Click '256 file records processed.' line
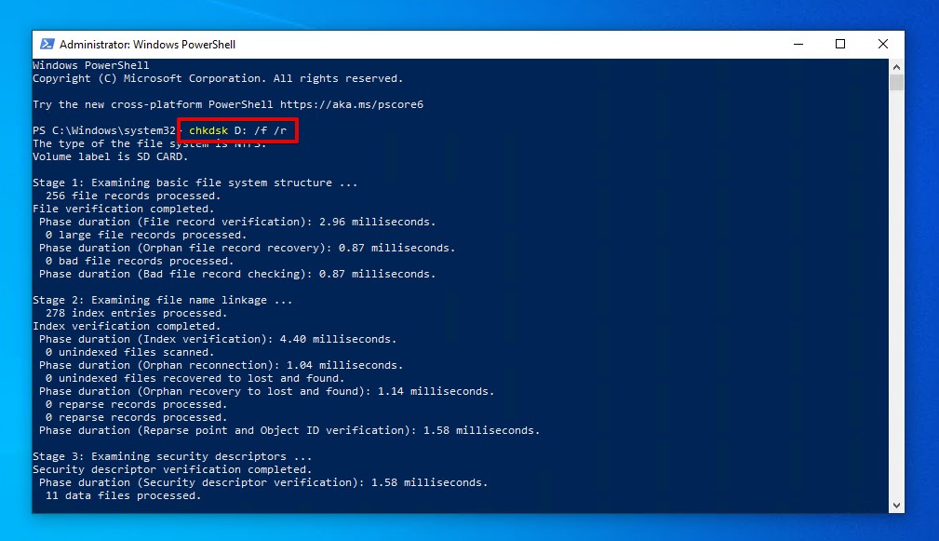Image resolution: width=939 pixels, height=541 pixels. tap(133, 196)
